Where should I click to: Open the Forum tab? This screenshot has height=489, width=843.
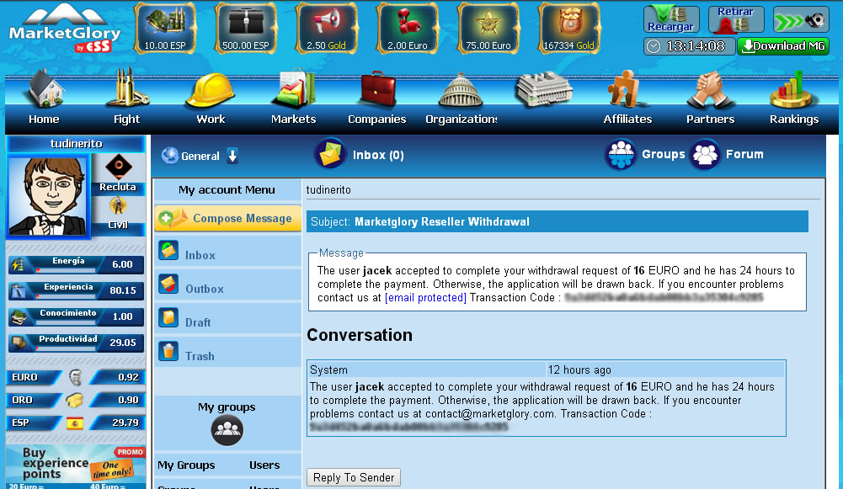point(727,154)
